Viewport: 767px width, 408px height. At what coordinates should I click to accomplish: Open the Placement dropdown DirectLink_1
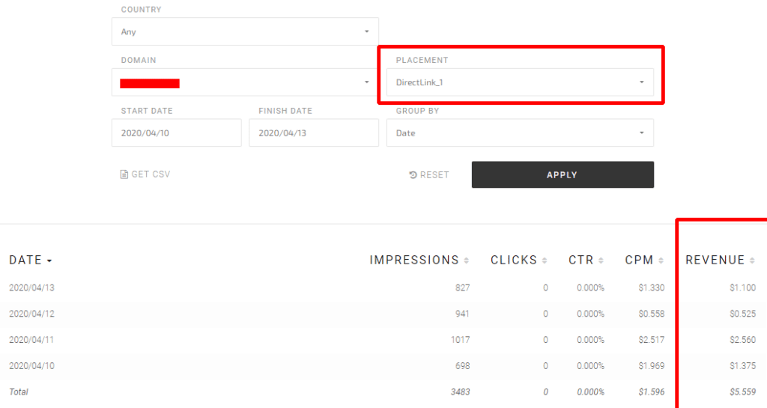[520, 82]
